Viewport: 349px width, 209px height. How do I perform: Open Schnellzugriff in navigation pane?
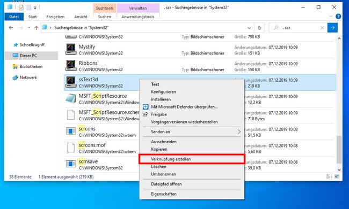[x=32, y=45]
